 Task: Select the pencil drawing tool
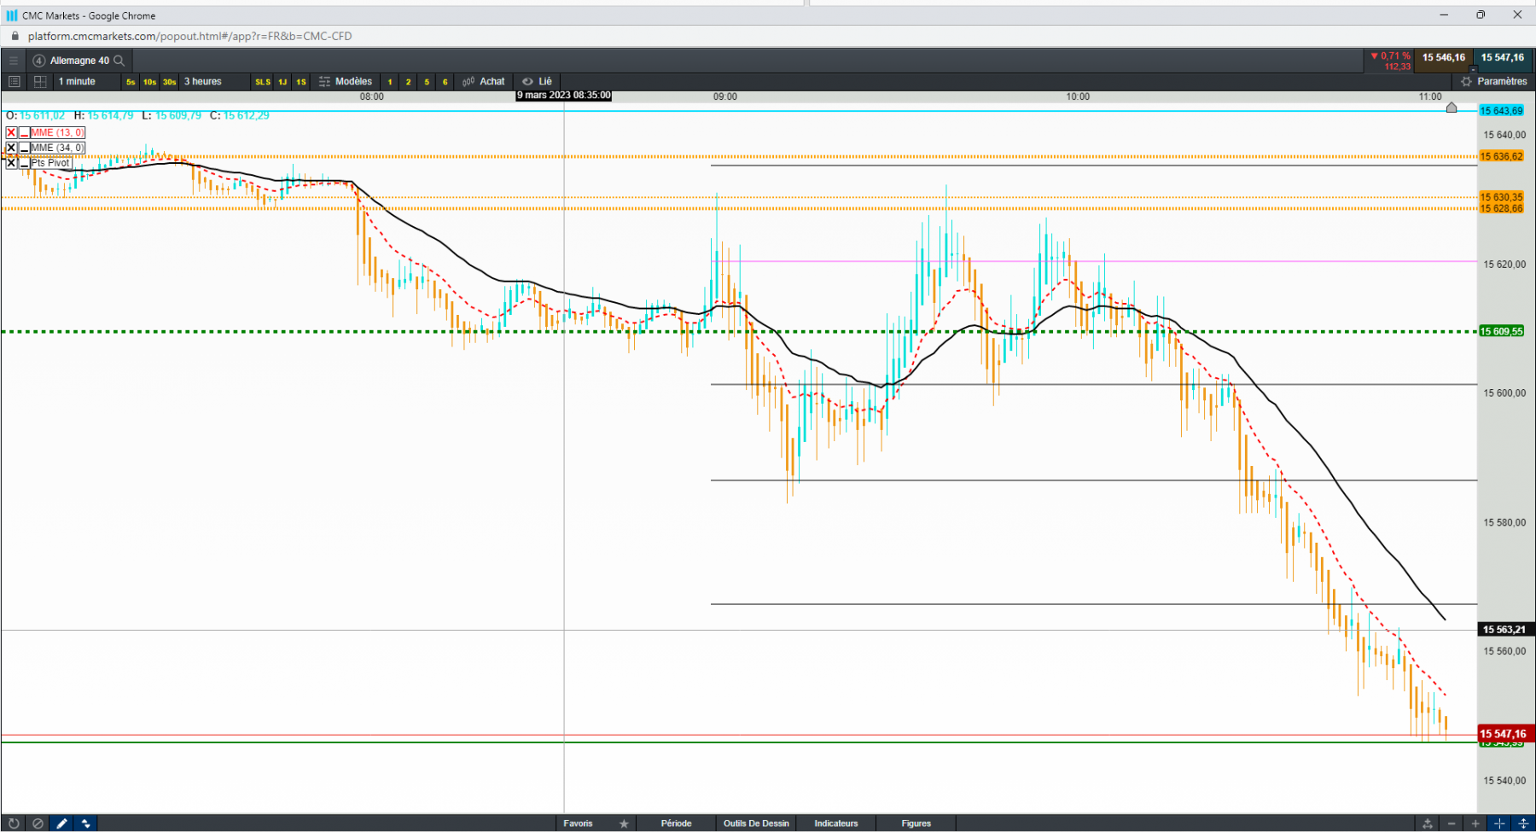coord(62,823)
